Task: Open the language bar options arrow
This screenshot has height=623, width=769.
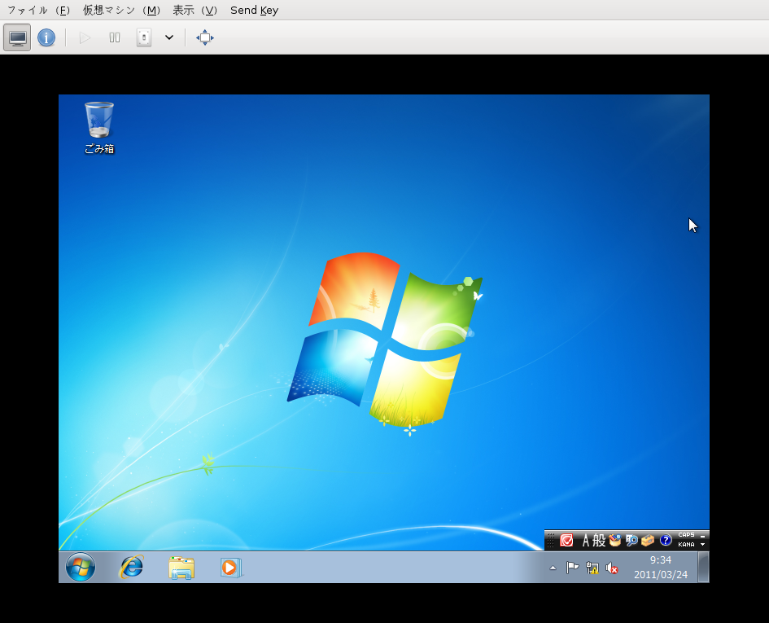Action: click(x=703, y=545)
